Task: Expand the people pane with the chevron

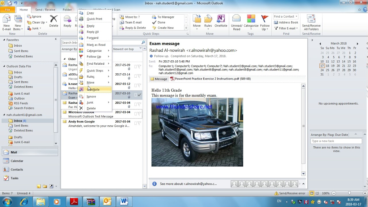Action: tap(303, 184)
